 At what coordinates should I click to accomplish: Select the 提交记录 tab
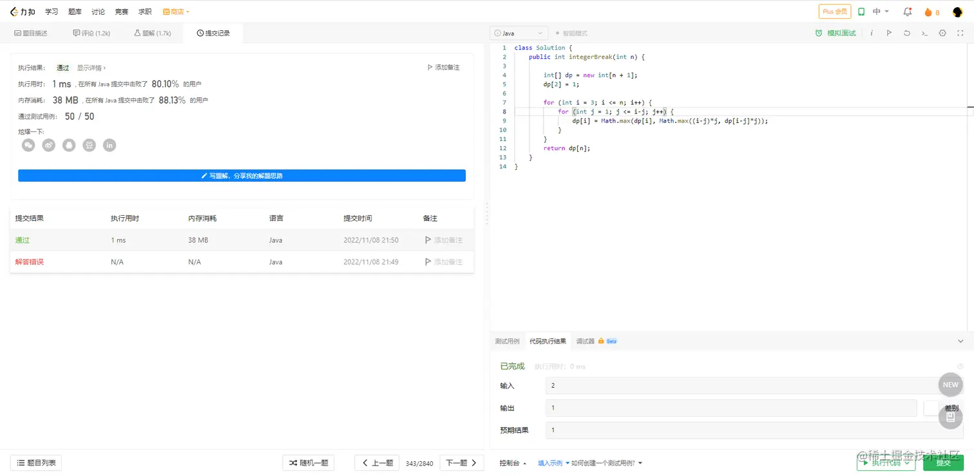click(x=213, y=33)
